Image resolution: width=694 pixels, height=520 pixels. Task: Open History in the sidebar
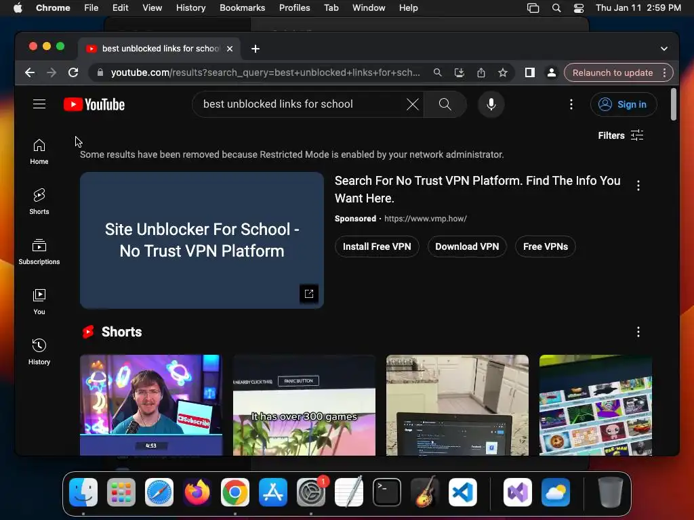pyautogui.click(x=39, y=351)
